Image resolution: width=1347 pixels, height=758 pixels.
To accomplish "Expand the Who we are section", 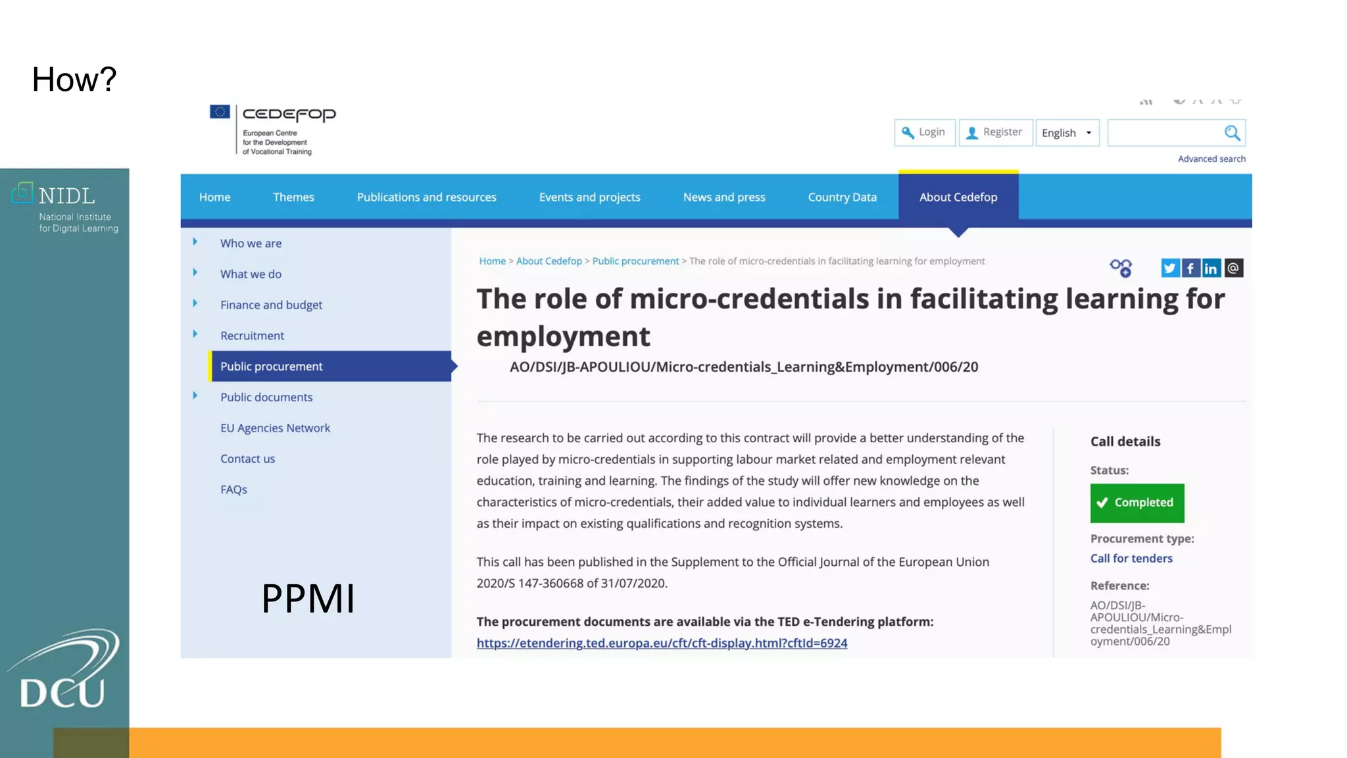I will pos(195,242).
